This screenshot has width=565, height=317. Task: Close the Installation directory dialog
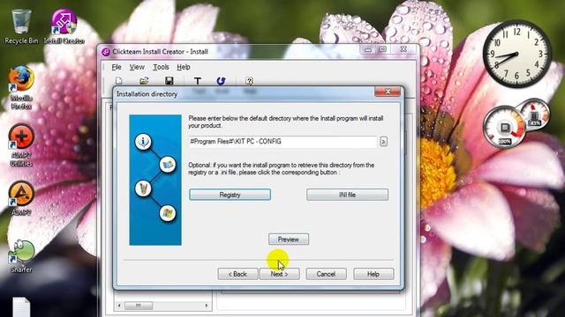click(388, 92)
